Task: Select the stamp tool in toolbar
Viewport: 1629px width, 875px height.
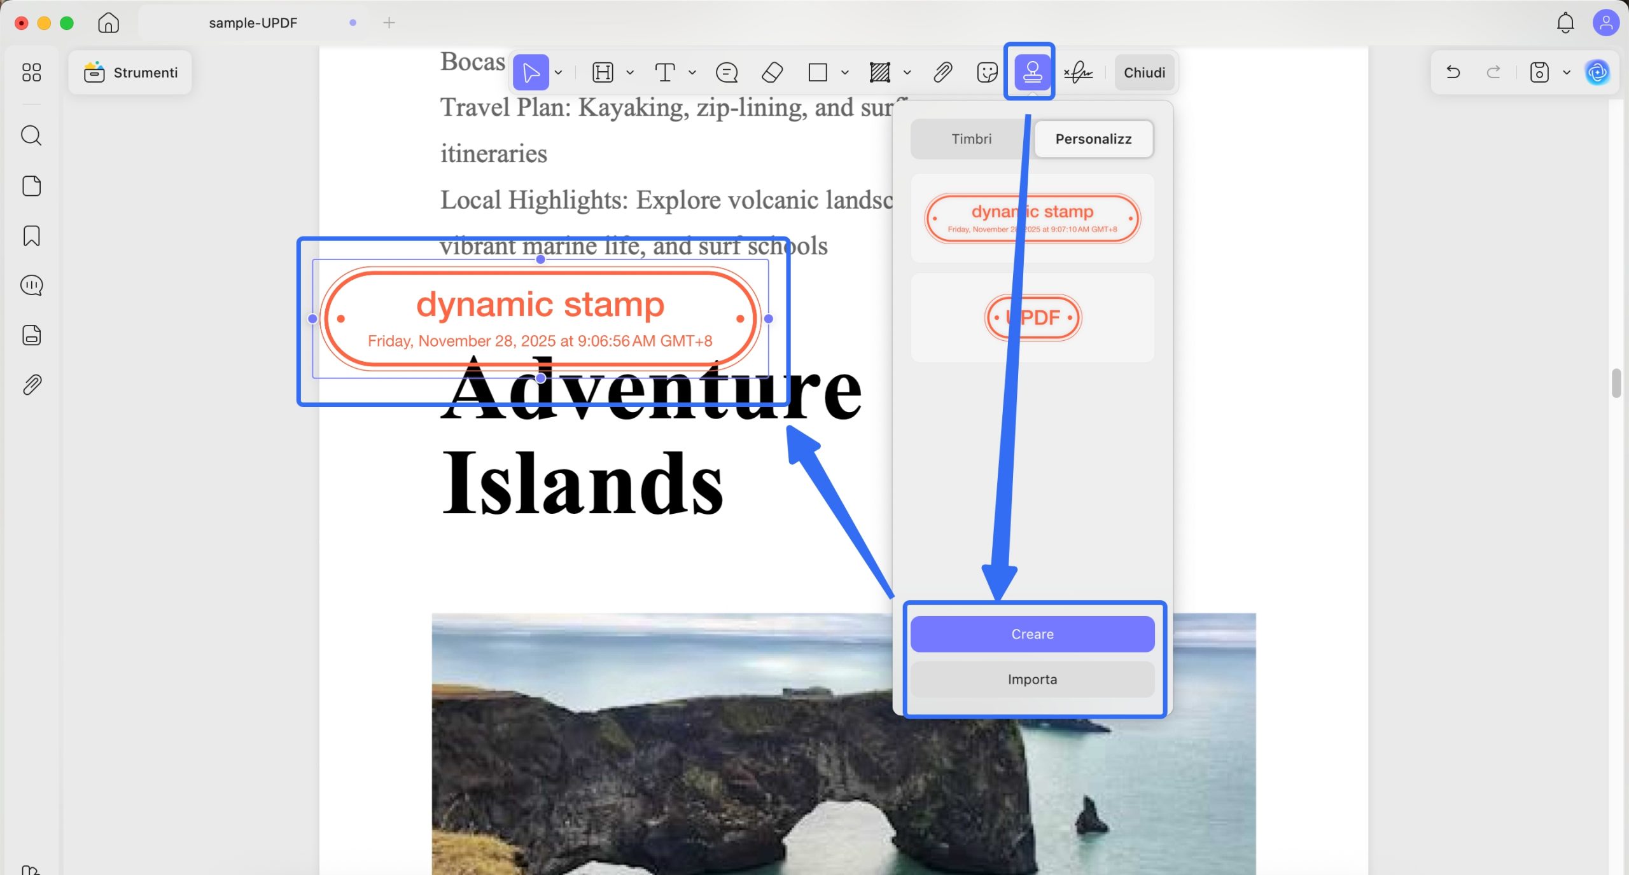Action: [1031, 72]
